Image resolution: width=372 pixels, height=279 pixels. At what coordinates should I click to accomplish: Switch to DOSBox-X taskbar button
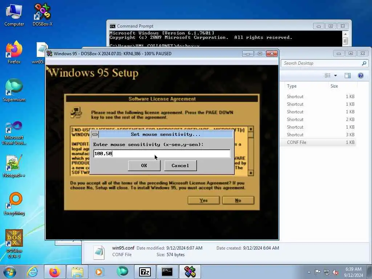click(x=190, y=272)
